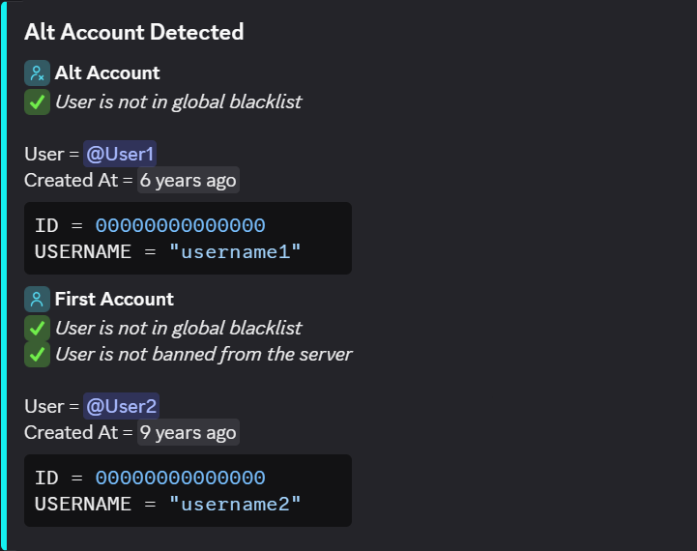Screen dimensions: 697x551
Task: Click the "username1" string in code block
Action: pyautogui.click(x=235, y=251)
